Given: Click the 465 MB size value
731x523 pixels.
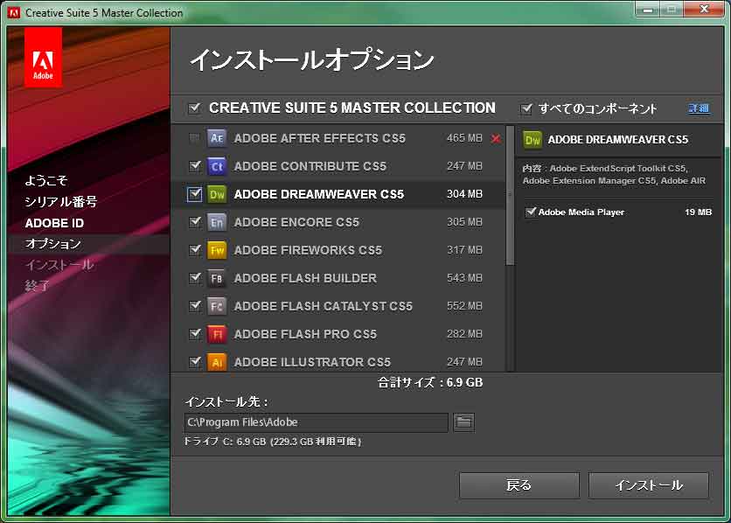Looking at the screenshot, I should [x=464, y=138].
